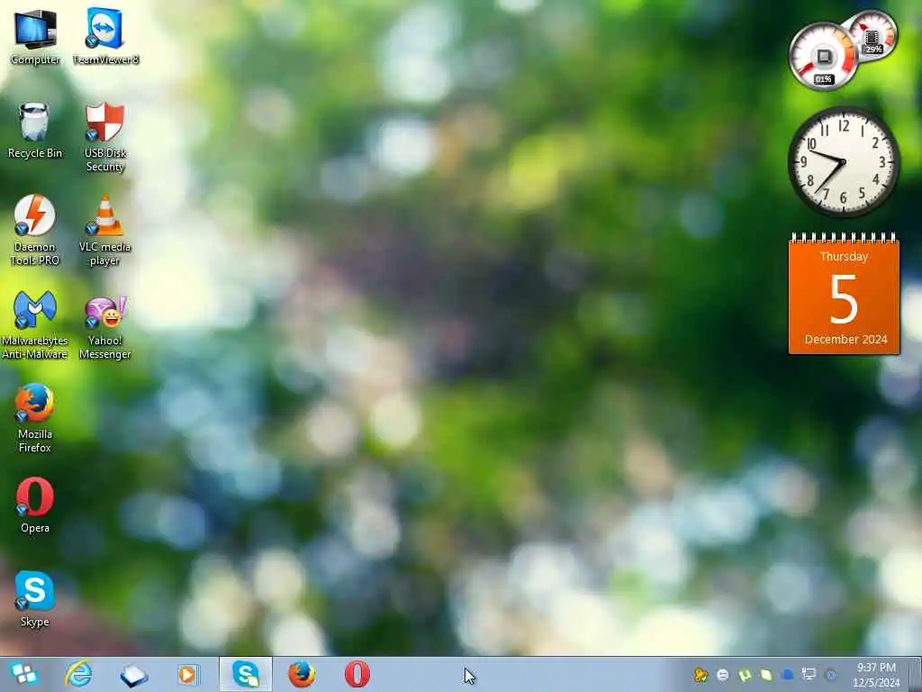Click the light green square tray icon
Viewport: 922px width, 692px height.
point(765,675)
